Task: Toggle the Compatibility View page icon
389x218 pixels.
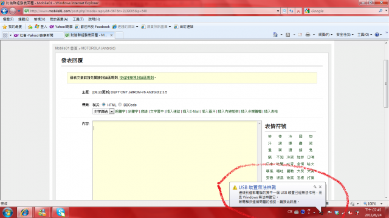Action: [284, 11]
